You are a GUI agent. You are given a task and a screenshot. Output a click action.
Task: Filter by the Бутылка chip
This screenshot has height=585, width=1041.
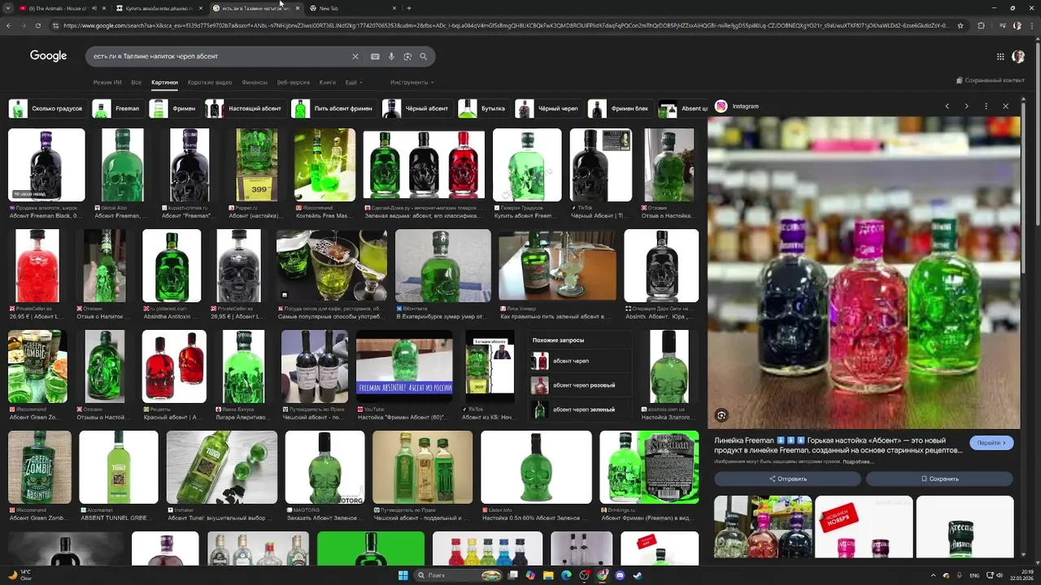(x=483, y=109)
